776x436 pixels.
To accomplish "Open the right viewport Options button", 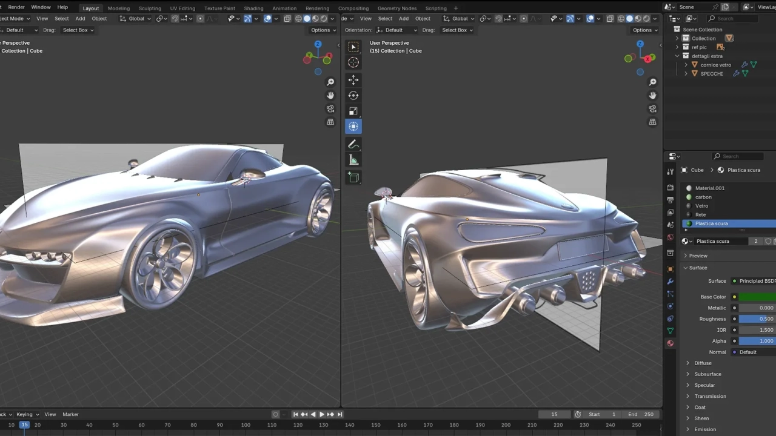I will point(645,30).
